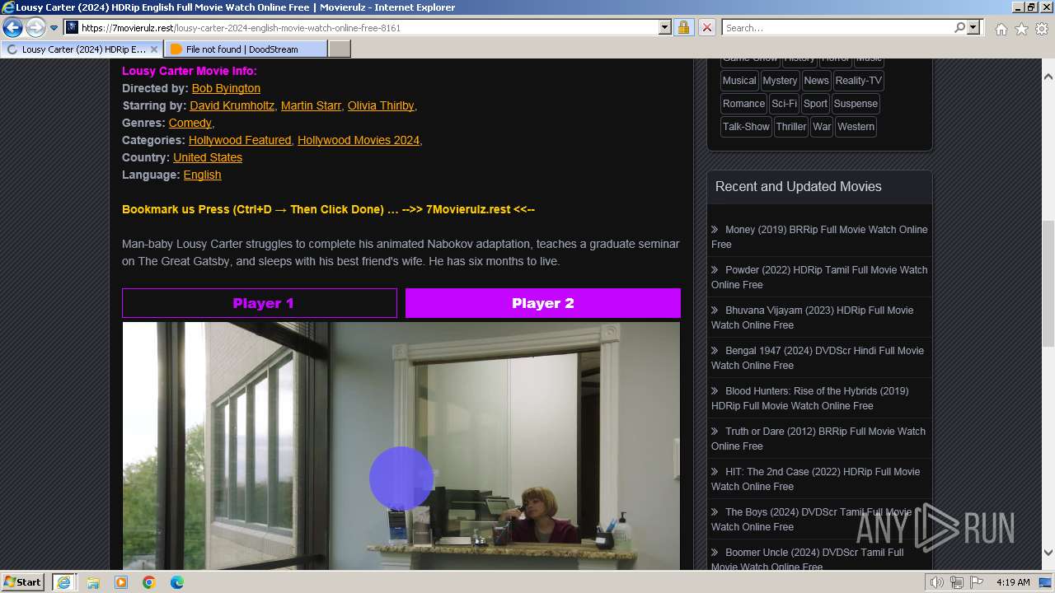Select the Sport genre tag
The width and height of the screenshot is (1055, 593).
point(815,104)
